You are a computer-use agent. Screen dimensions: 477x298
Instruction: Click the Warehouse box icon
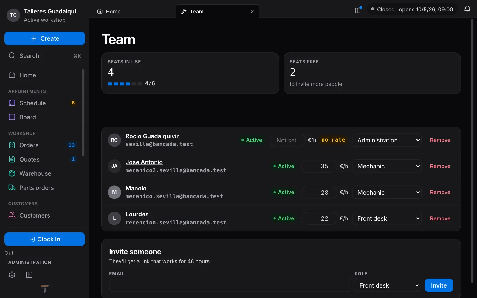12,173
